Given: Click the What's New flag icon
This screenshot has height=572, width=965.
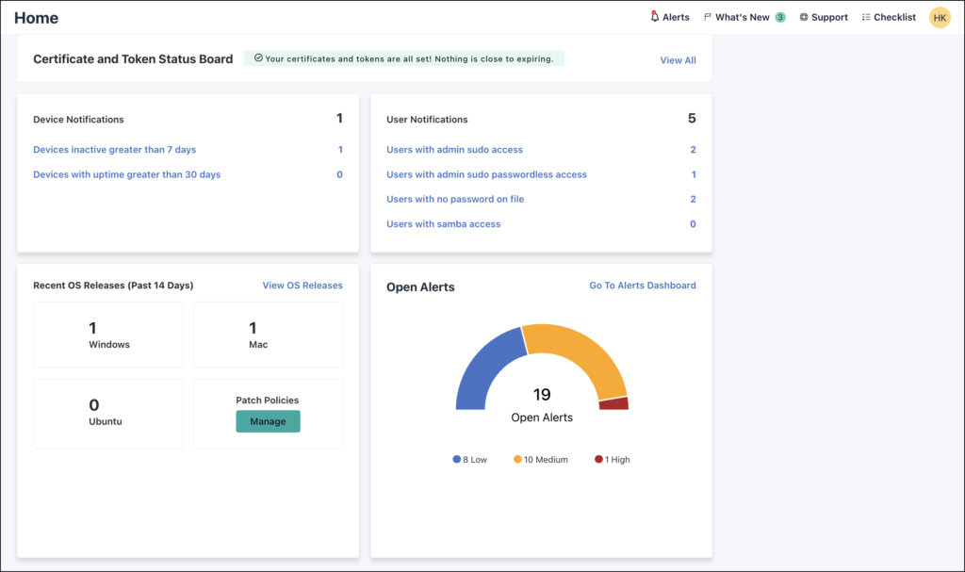Looking at the screenshot, I should click(x=710, y=17).
